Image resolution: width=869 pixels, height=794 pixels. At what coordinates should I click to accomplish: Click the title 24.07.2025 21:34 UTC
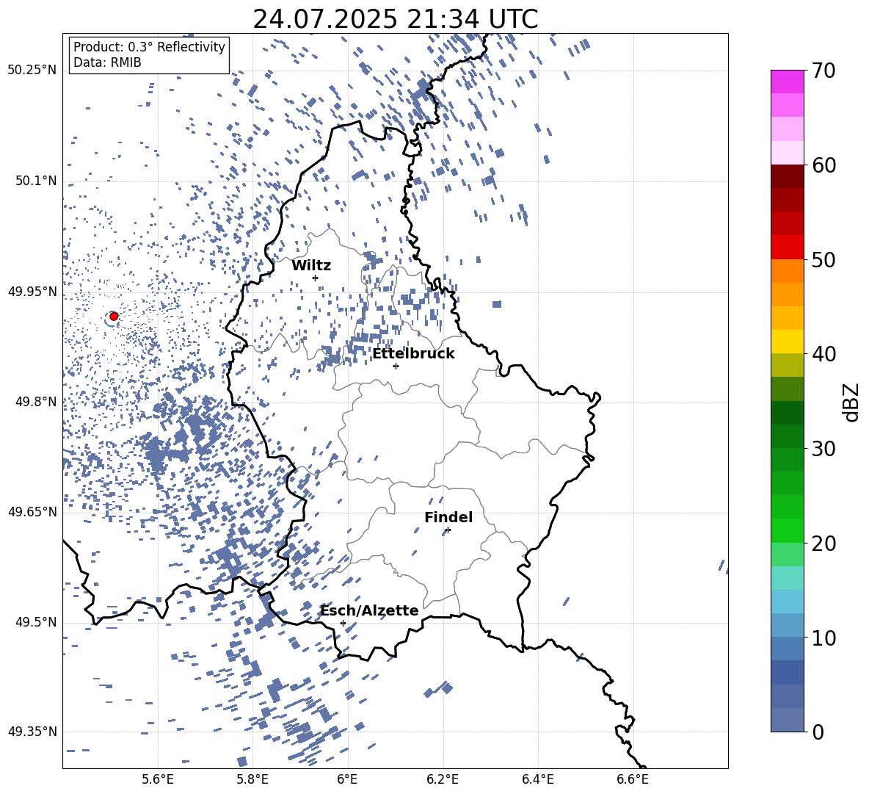pyautogui.click(x=395, y=19)
